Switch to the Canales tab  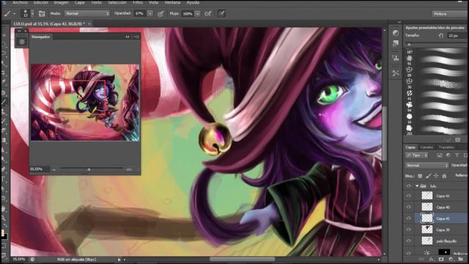426,147
